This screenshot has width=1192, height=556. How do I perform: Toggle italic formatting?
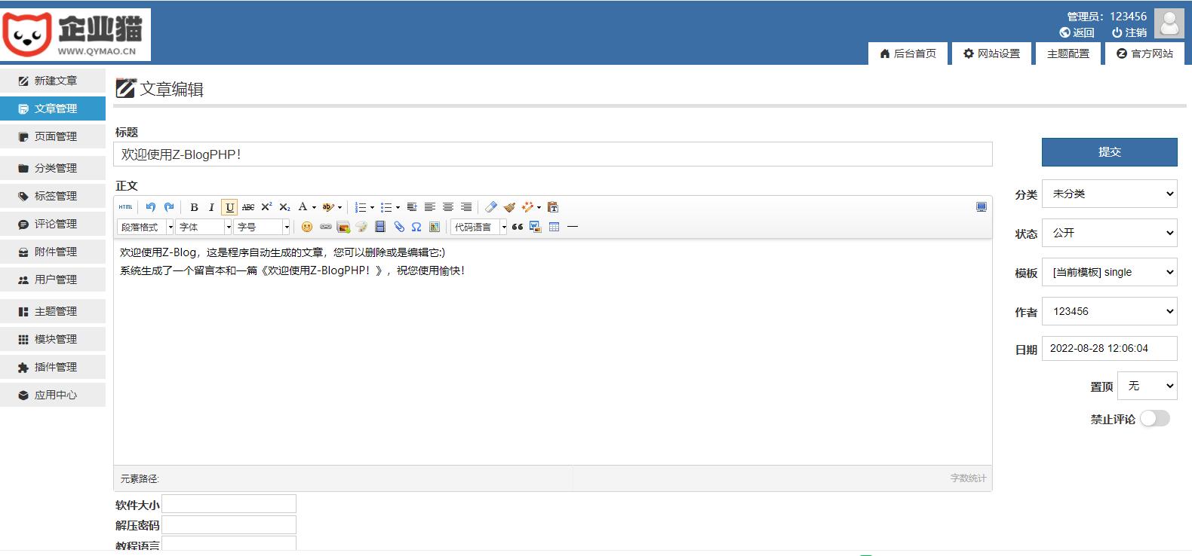pyautogui.click(x=211, y=207)
